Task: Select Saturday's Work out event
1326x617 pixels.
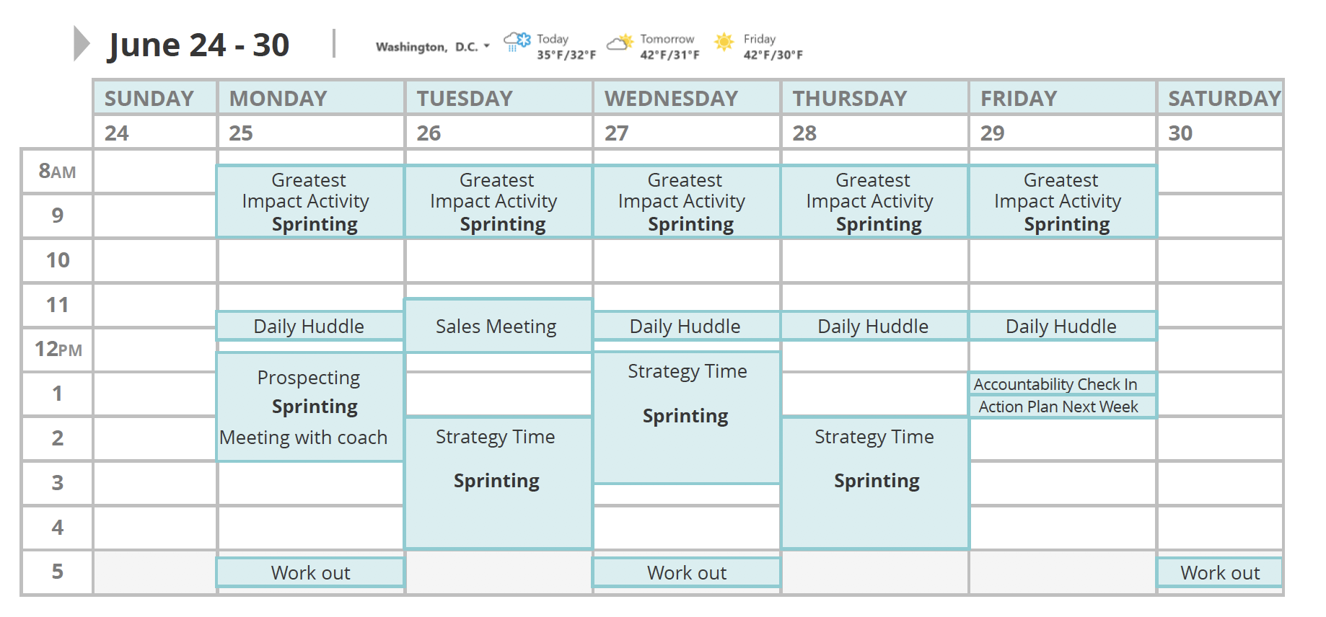Action: (1219, 572)
